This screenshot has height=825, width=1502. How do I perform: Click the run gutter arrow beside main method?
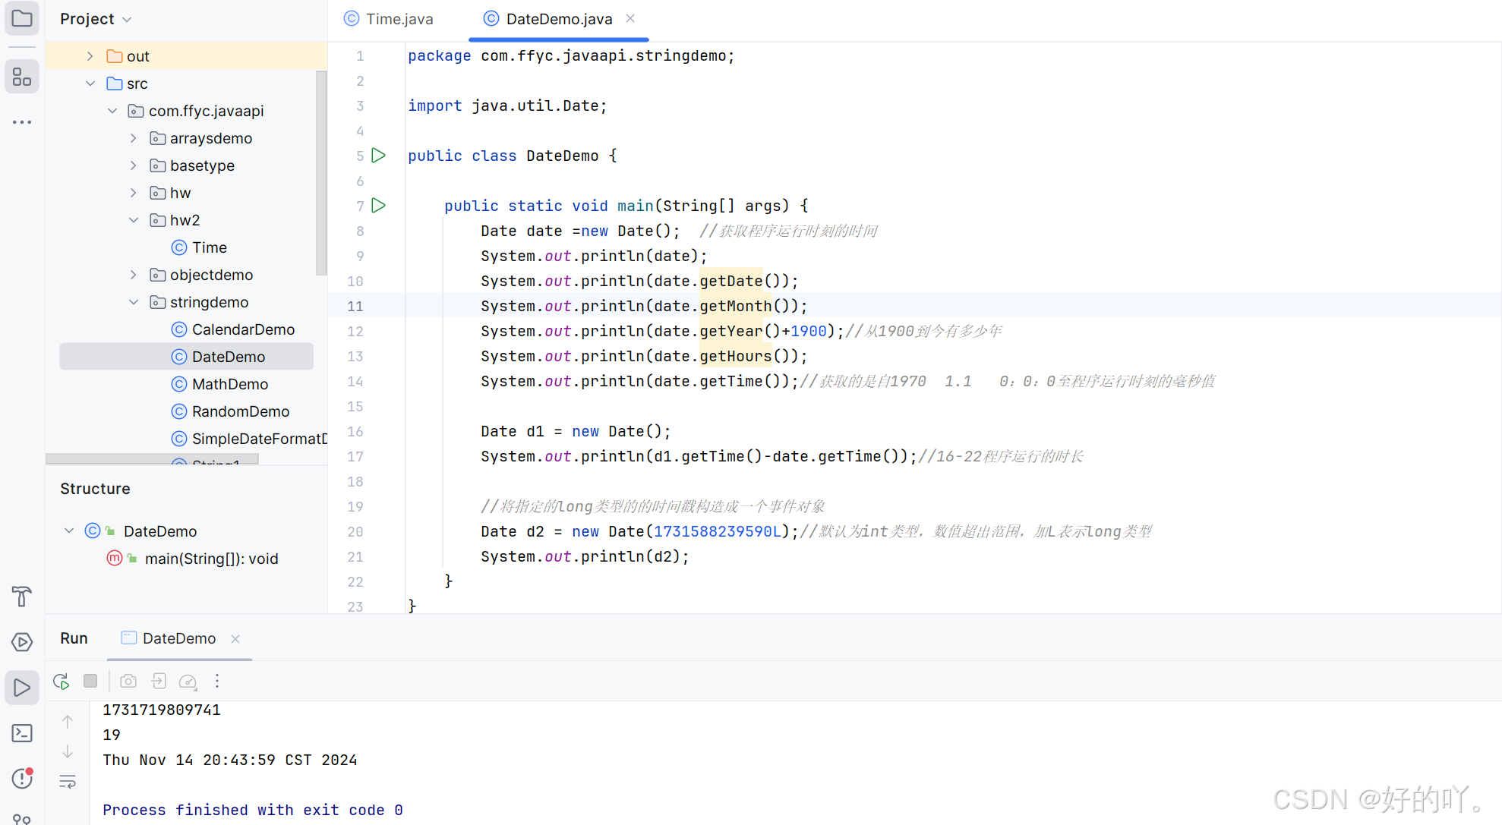379,206
